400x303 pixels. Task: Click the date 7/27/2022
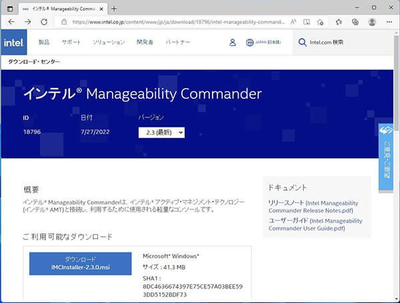(95, 132)
